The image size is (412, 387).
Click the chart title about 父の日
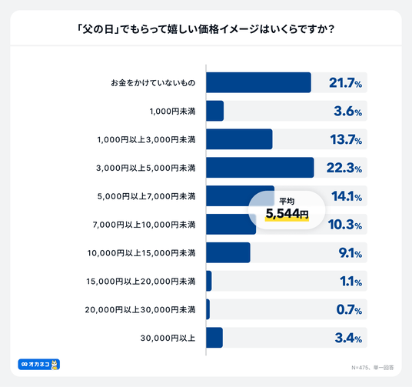[x=206, y=29]
